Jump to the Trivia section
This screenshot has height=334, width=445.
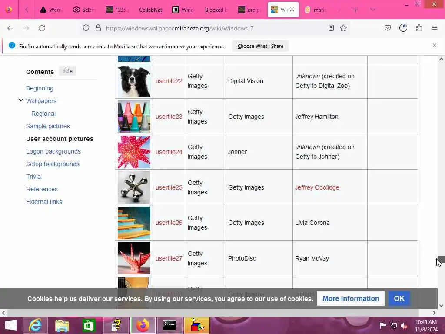point(33,177)
